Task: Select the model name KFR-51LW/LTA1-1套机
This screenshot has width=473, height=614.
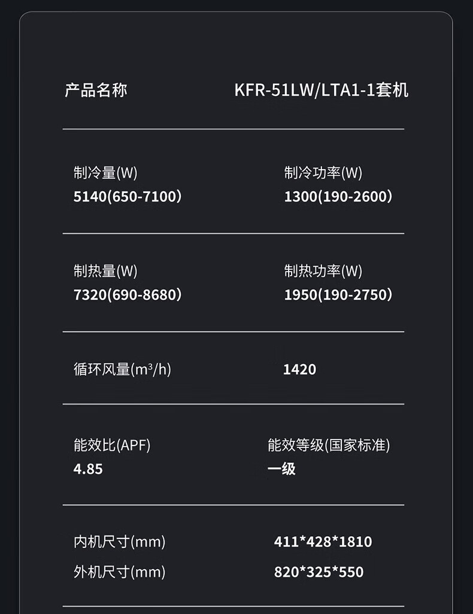Action: pos(321,91)
